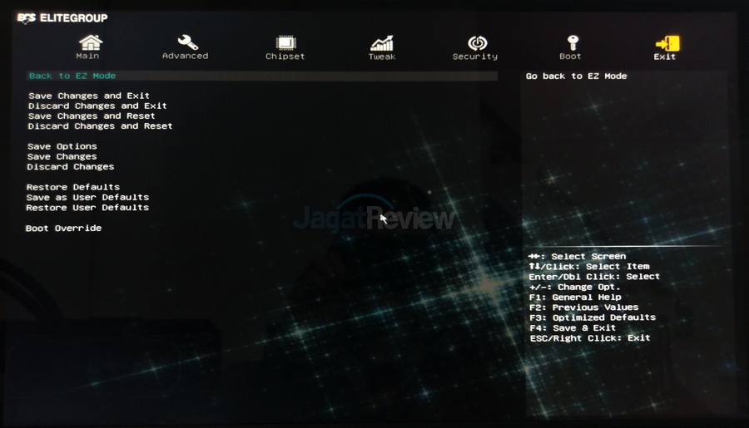The width and height of the screenshot is (749, 428).
Task: Select the Advanced wrench icon
Action: coord(187,42)
